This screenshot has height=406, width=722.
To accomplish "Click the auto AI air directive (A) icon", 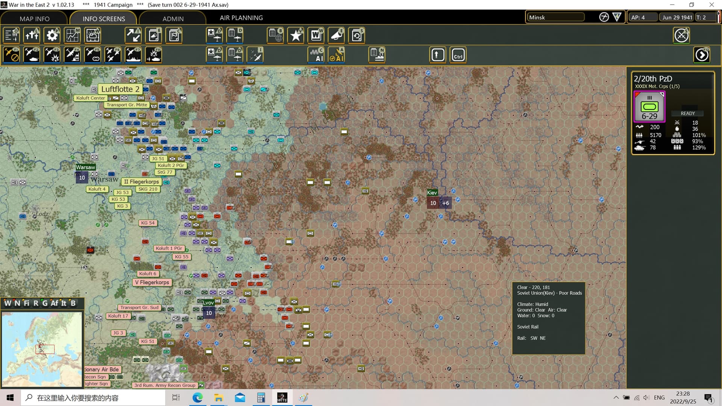I will point(337,55).
